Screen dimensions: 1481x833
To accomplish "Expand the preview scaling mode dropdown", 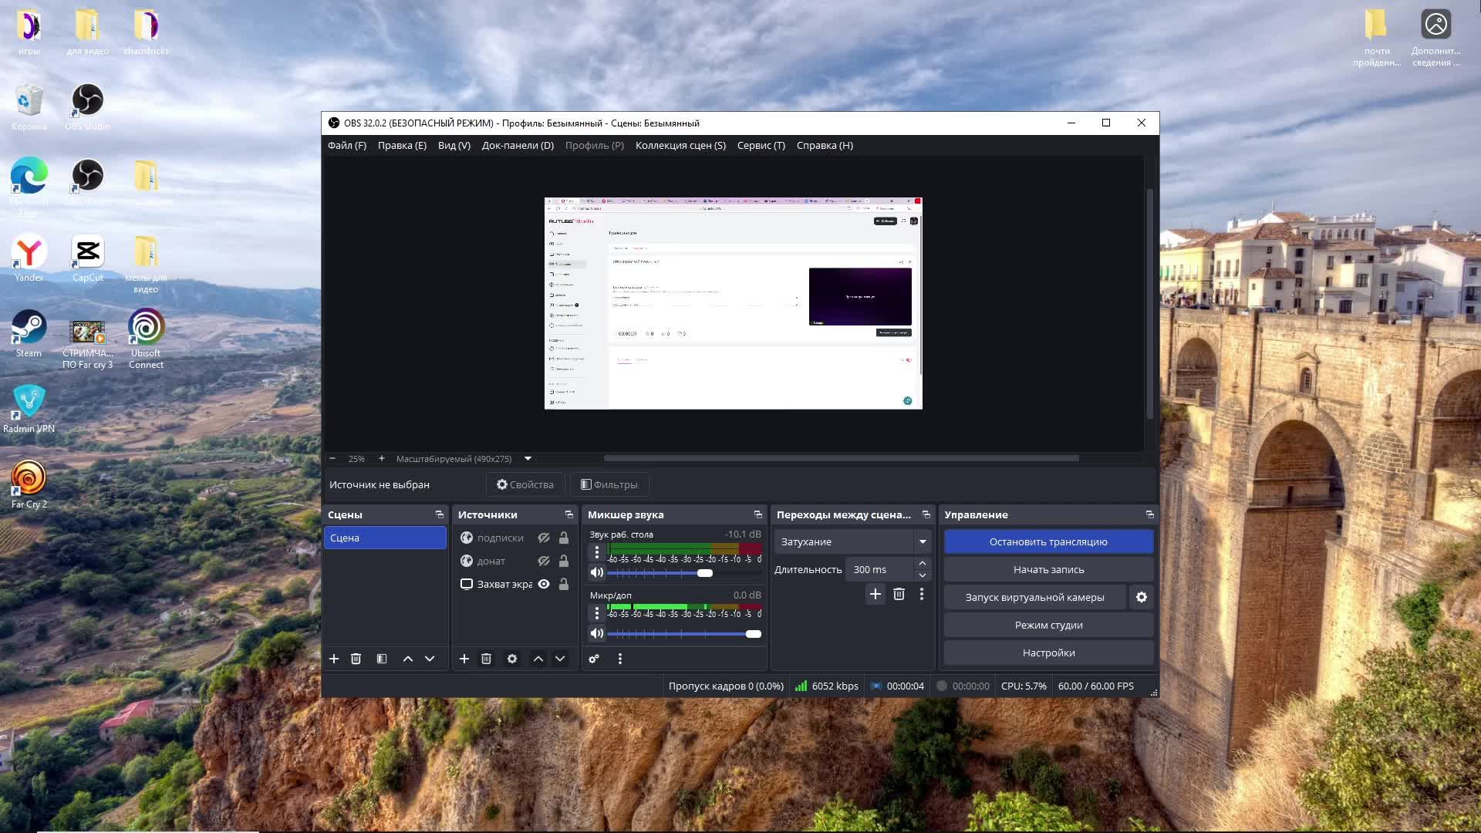I will click(528, 458).
